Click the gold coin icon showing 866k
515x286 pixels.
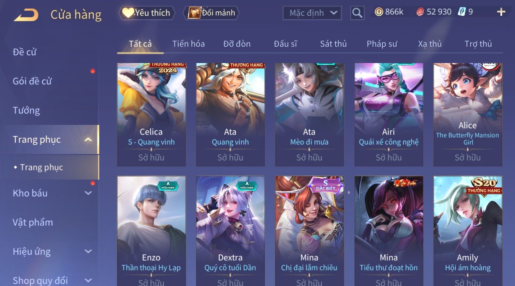point(379,12)
